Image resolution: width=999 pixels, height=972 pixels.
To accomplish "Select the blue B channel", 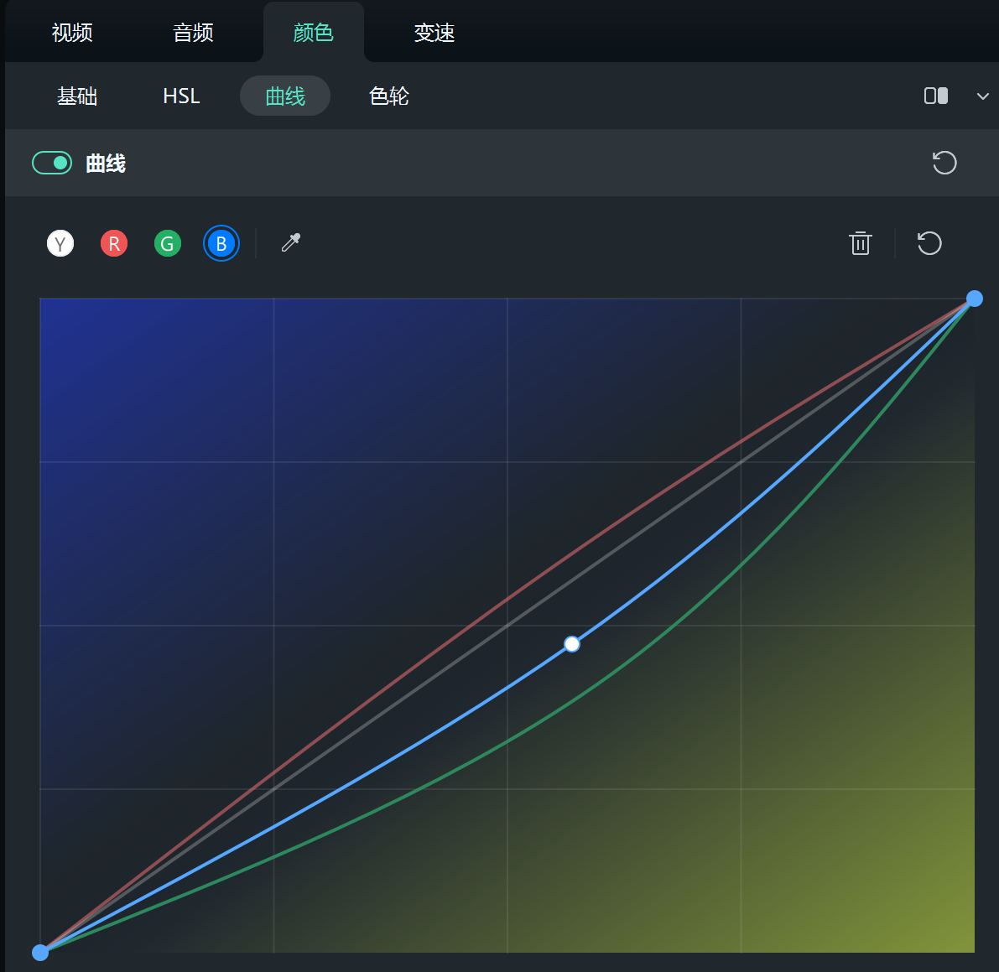I will (221, 244).
